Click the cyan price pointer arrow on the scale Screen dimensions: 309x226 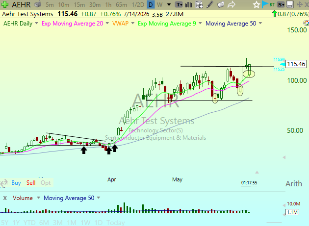tap(283, 64)
